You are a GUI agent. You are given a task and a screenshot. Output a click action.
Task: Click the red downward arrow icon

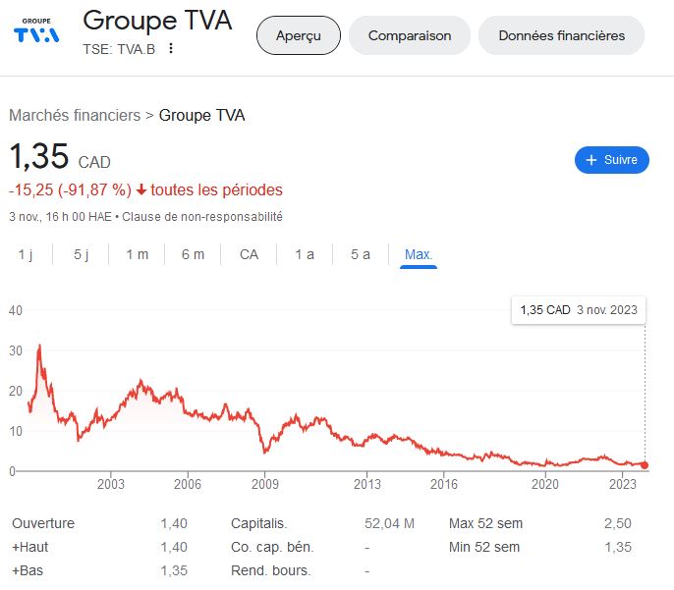click(x=141, y=190)
